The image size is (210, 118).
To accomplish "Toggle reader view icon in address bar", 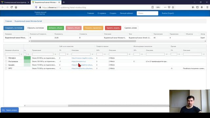I will [152, 7].
